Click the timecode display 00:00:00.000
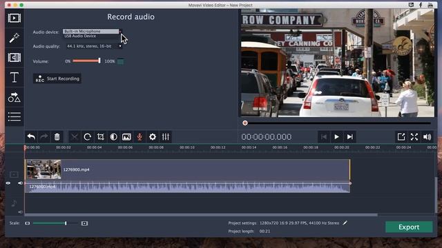This screenshot has width=442, height=248. click(x=267, y=137)
